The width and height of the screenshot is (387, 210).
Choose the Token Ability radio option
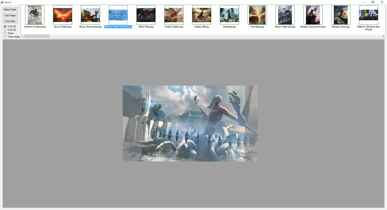pyautogui.click(x=12, y=37)
